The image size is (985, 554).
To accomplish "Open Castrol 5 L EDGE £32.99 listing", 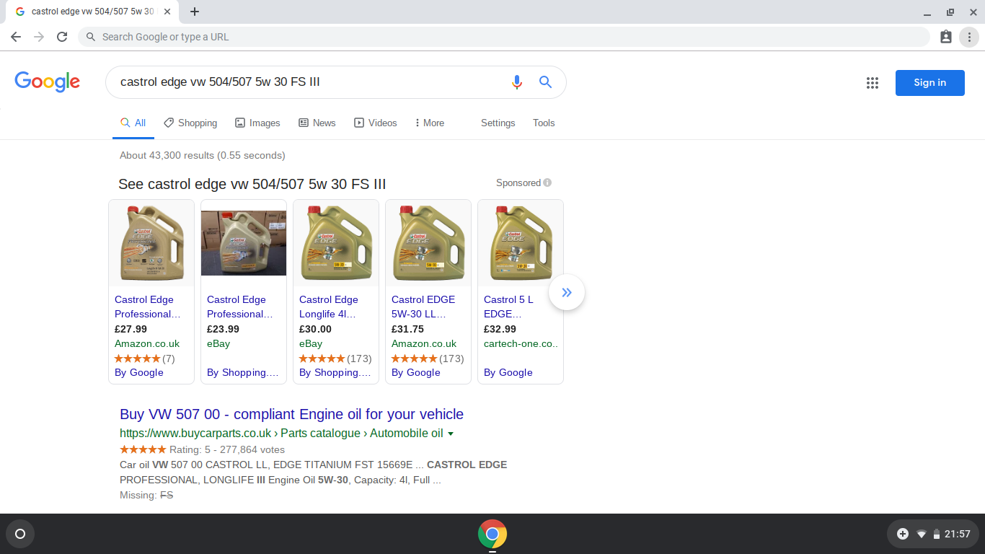I will pyautogui.click(x=508, y=307).
